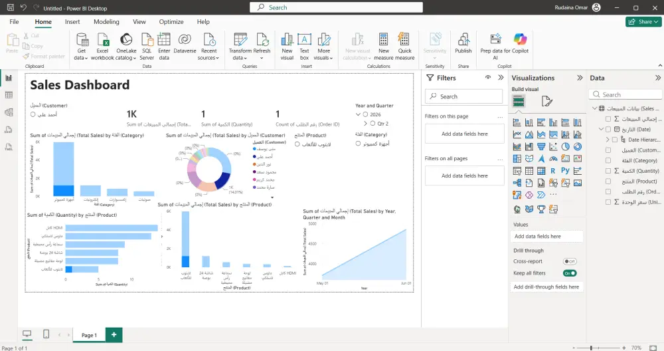
Task: Select 2026 in Year slicer
Action: click(365, 114)
